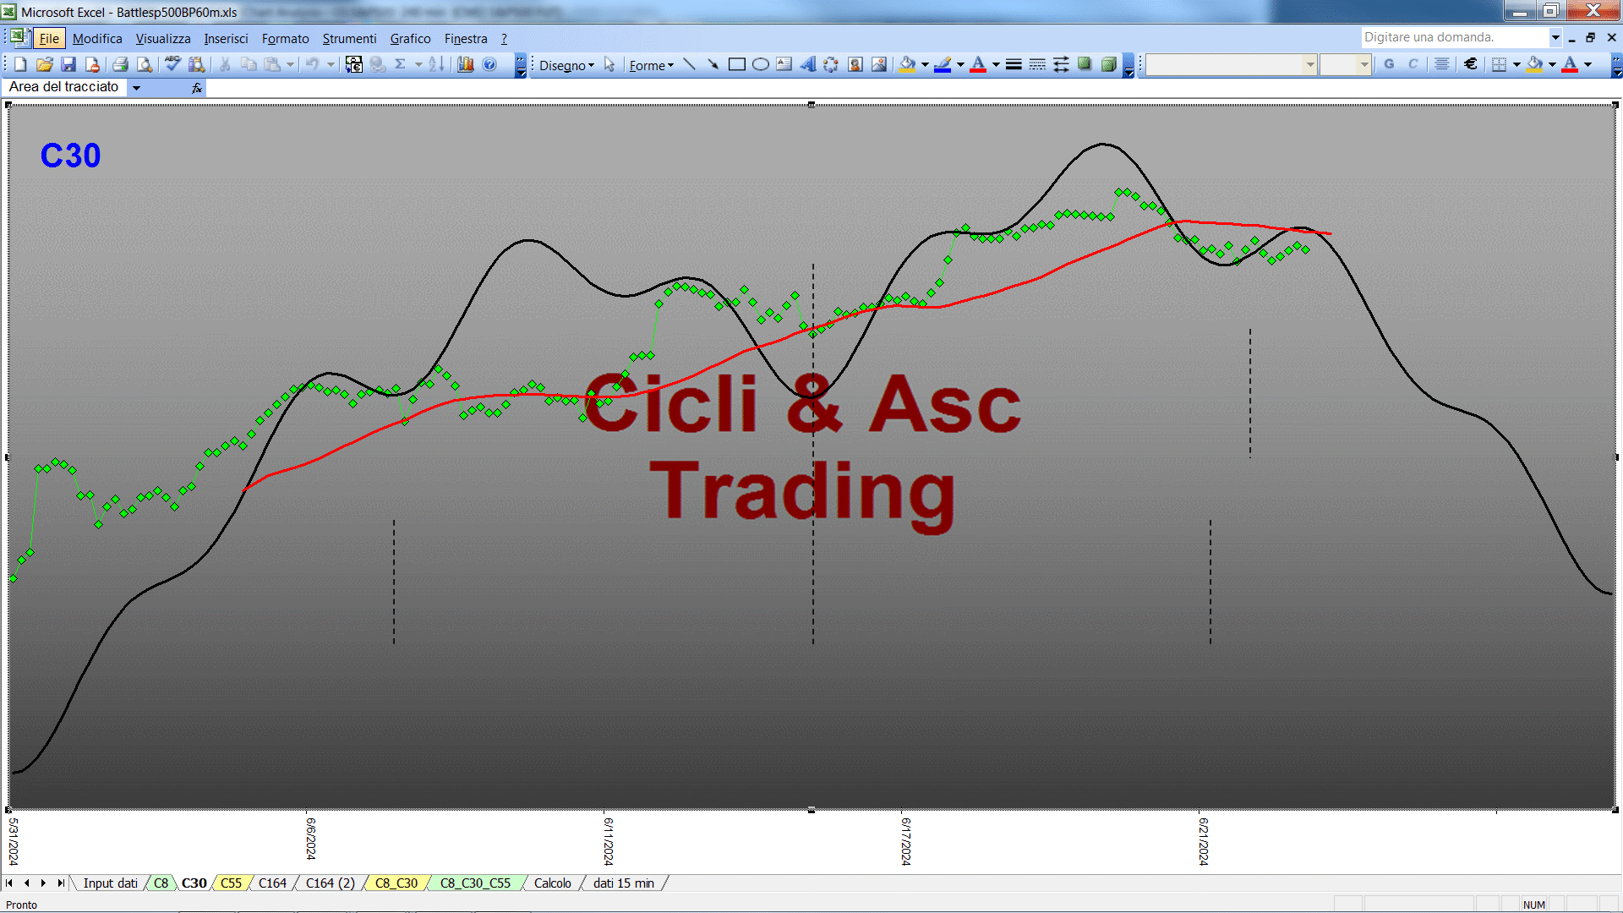
Task: Save the workbook with floppy disk icon
Action: coord(68,65)
